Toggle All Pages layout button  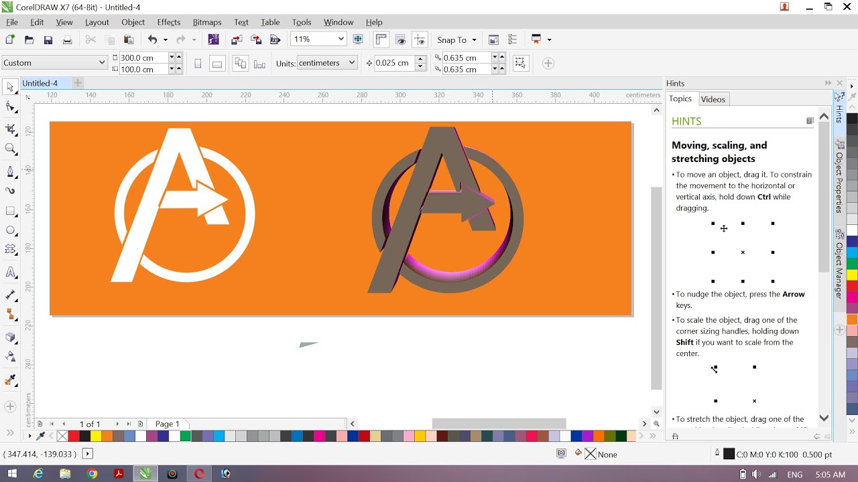tap(240, 64)
